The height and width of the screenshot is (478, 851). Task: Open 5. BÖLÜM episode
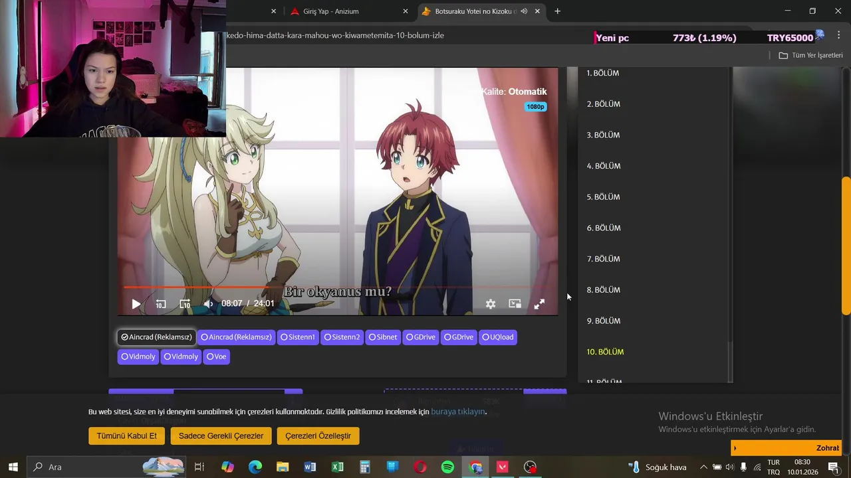click(603, 197)
